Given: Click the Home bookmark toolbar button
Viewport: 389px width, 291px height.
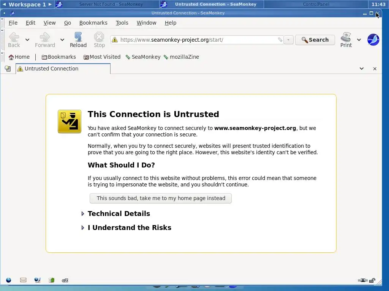Looking at the screenshot, I should 19,57.
